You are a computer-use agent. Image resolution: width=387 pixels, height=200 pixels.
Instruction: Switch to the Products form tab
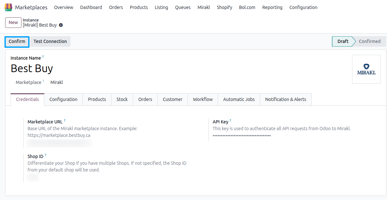97,99
